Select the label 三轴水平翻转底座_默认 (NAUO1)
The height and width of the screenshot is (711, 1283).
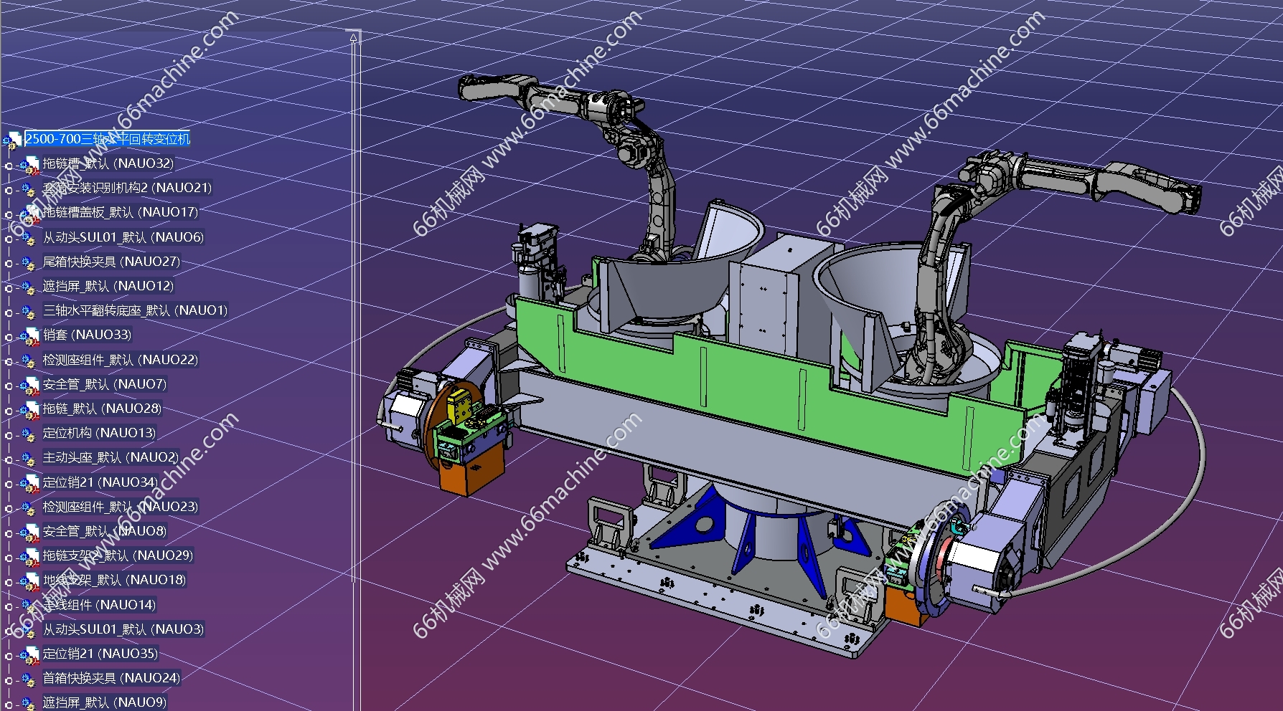(x=135, y=310)
